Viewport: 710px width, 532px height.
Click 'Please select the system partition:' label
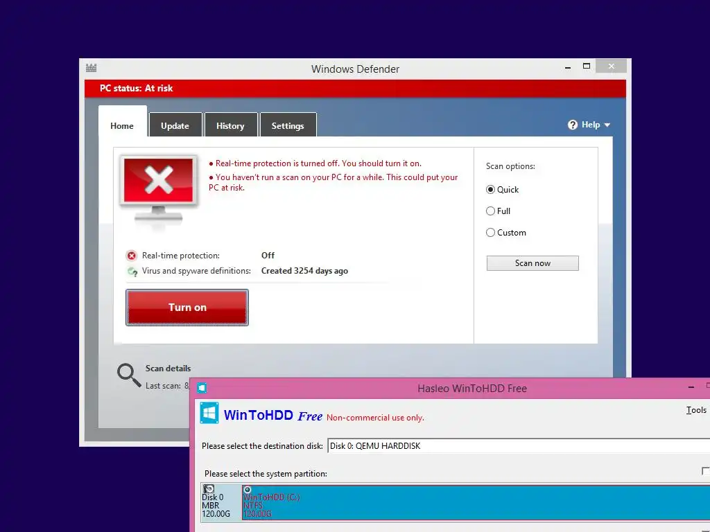pyautogui.click(x=266, y=474)
